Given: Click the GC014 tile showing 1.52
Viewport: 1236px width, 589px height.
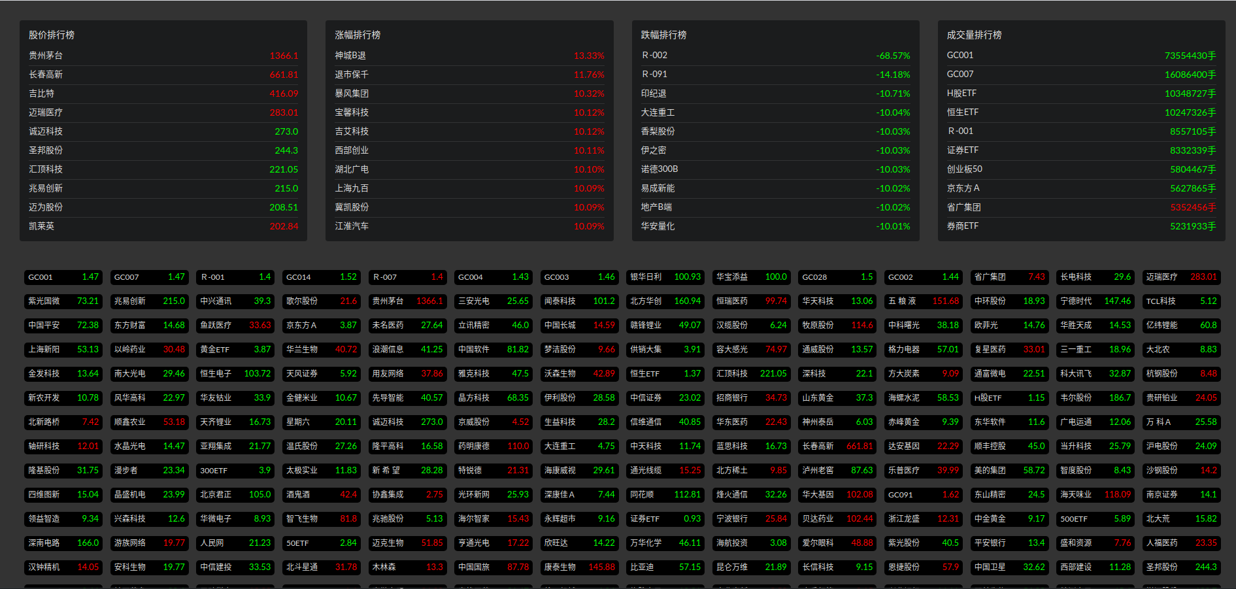Looking at the screenshot, I should 322,277.
